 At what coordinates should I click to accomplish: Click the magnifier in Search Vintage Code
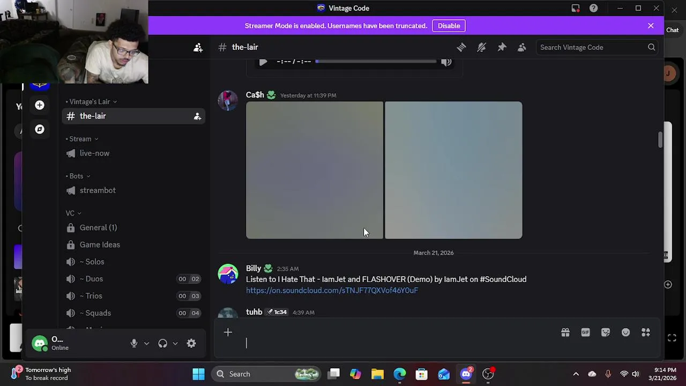point(651,47)
